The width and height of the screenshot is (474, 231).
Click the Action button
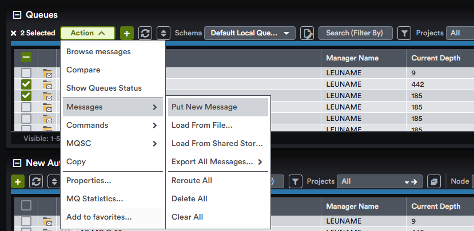pyautogui.click(x=87, y=33)
